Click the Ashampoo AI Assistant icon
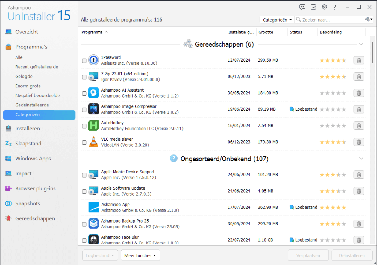377x265 pixels. [93, 93]
